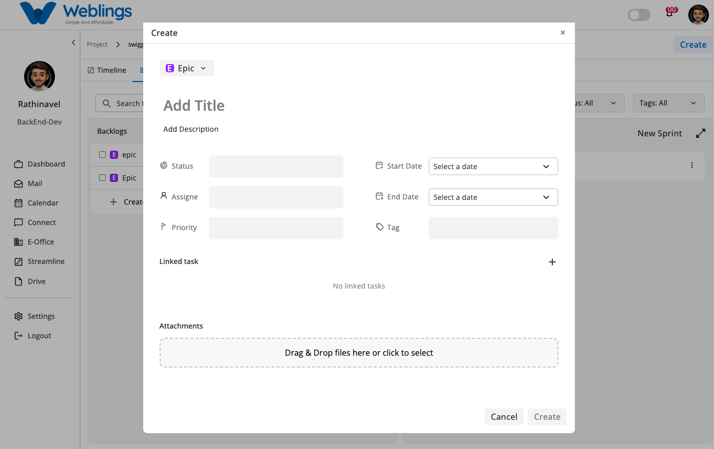The height and width of the screenshot is (449, 714).
Task: Switch to the Timeline tab
Action: 107,70
